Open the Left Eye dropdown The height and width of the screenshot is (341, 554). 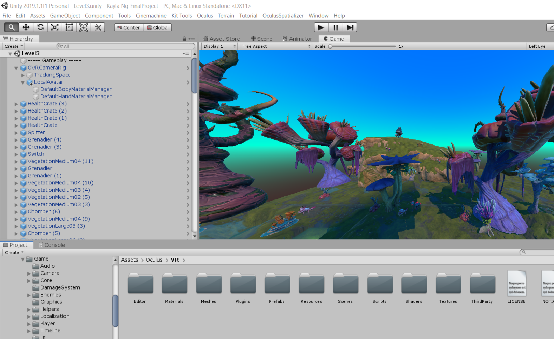pyautogui.click(x=540, y=46)
